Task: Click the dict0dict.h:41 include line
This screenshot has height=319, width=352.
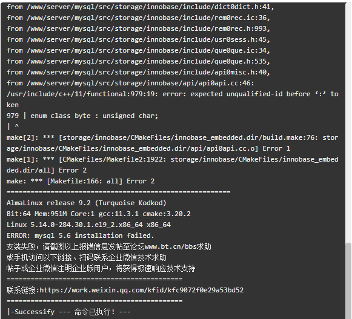Action: [141, 7]
